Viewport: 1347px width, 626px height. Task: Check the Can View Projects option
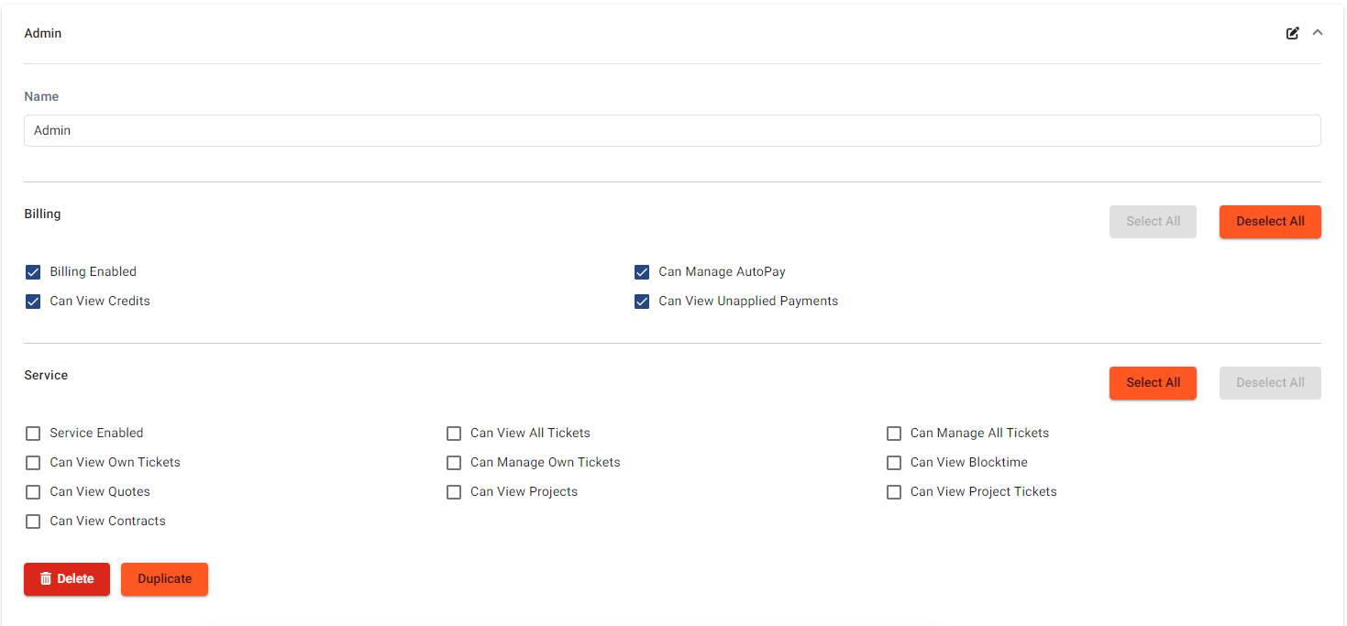tap(454, 492)
